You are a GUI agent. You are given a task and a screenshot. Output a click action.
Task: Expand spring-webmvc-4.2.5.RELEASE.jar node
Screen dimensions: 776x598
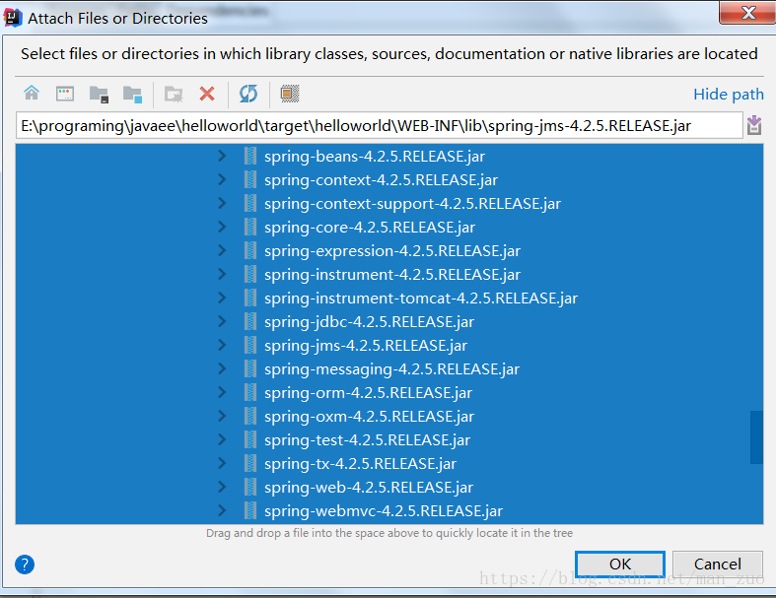pyautogui.click(x=222, y=511)
